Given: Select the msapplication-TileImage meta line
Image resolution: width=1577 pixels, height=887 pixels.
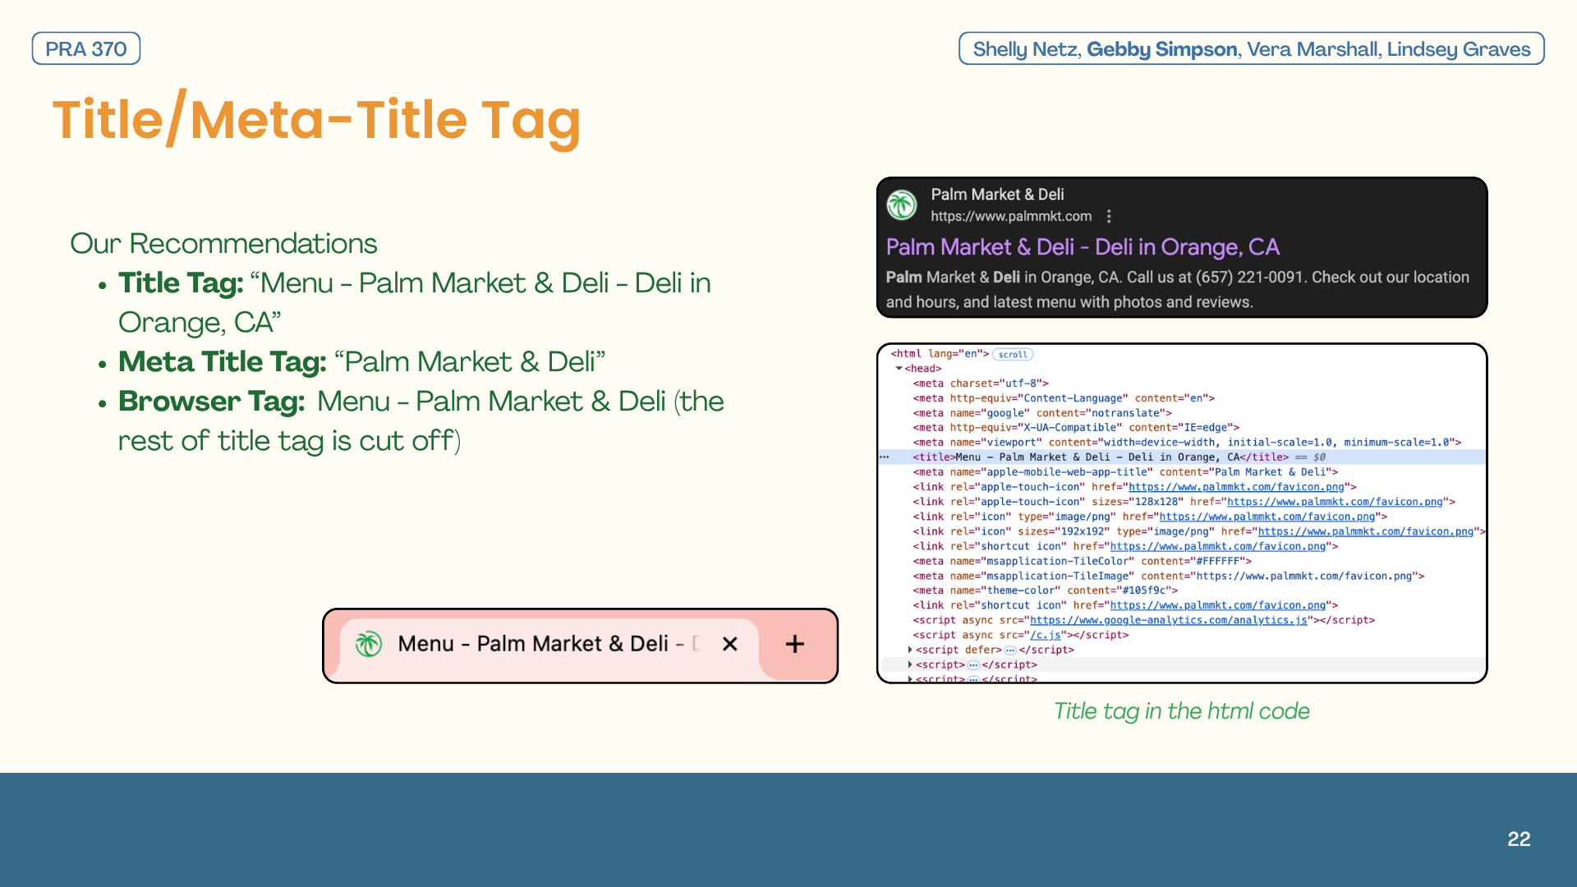Looking at the screenshot, I should (1168, 576).
